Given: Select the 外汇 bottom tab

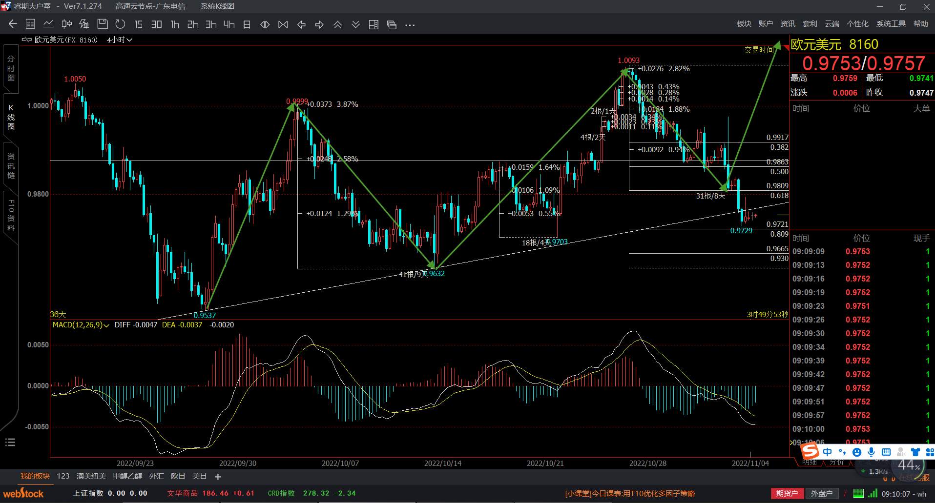Looking at the screenshot, I should coord(156,476).
